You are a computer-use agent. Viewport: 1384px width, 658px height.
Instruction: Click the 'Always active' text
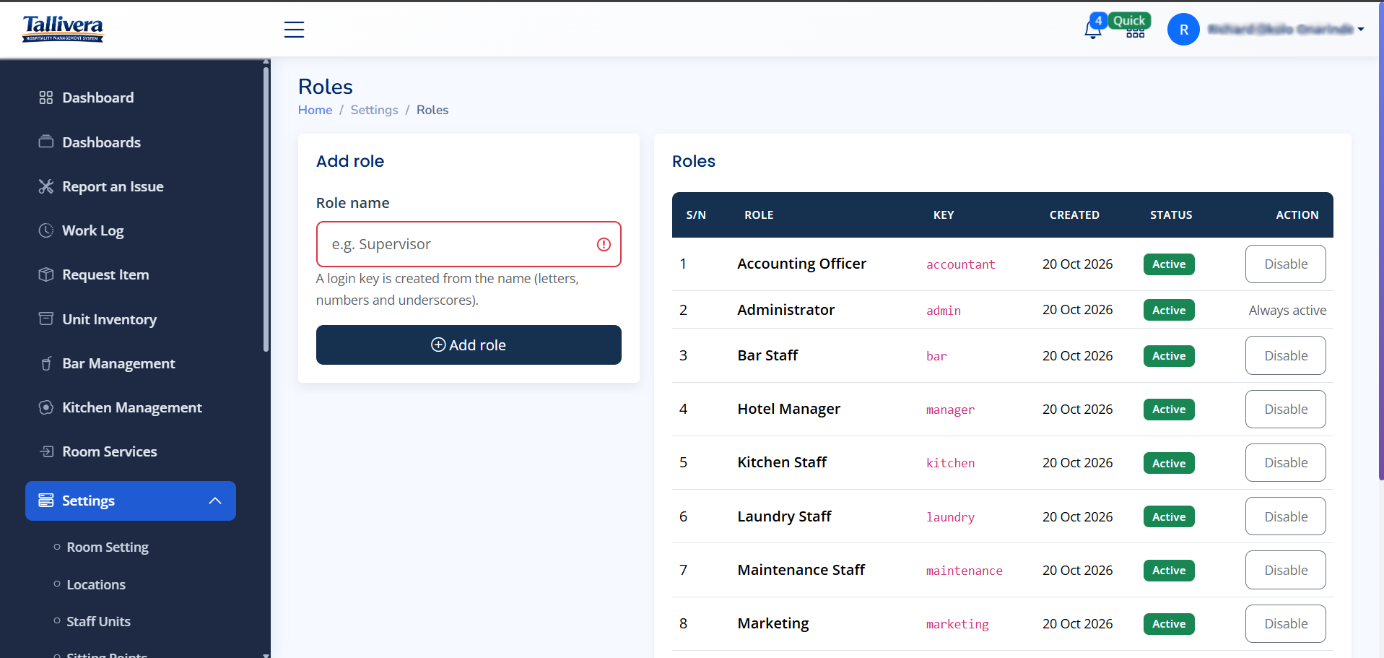(1287, 310)
